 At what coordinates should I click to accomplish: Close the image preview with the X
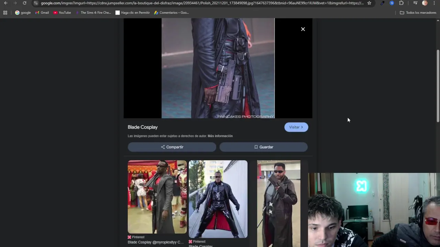coord(303,29)
